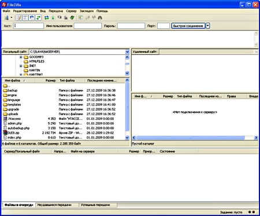
Task: Click the size value 2 192 734
Action: (x=49, y=132)
